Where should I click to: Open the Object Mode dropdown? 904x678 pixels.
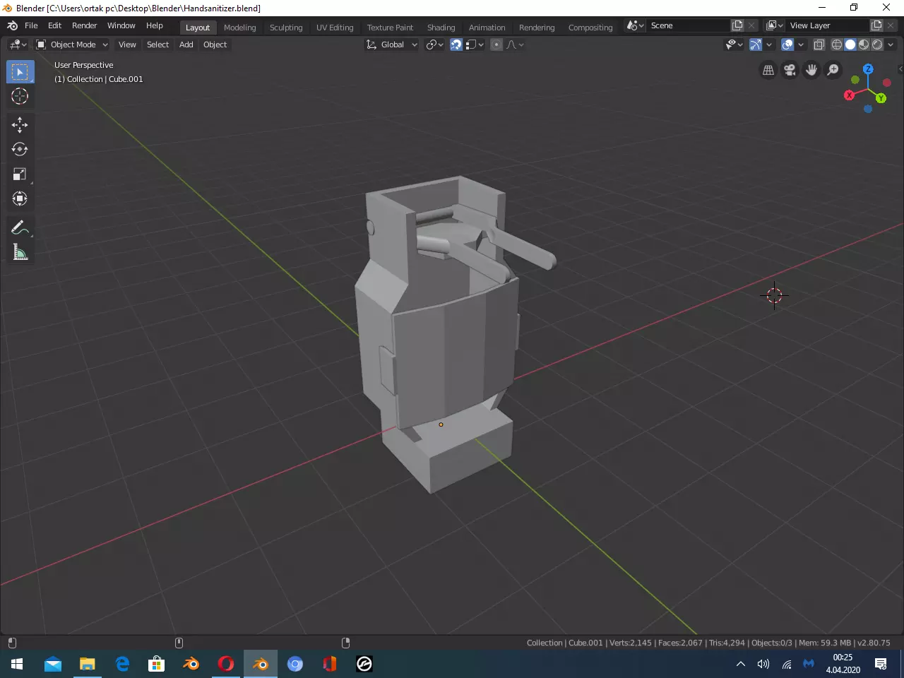[x=72, y=44]
